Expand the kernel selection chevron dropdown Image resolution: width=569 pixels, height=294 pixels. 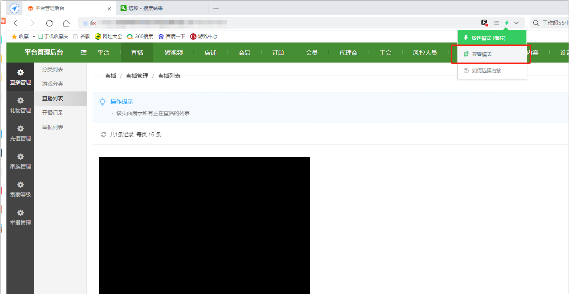pos(516,23)
